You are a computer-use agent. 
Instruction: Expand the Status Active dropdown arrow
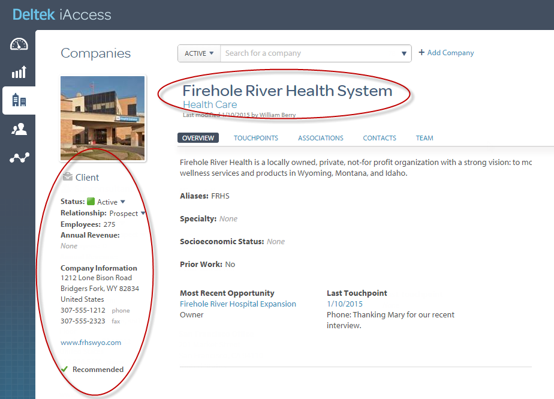pos(123,202)
